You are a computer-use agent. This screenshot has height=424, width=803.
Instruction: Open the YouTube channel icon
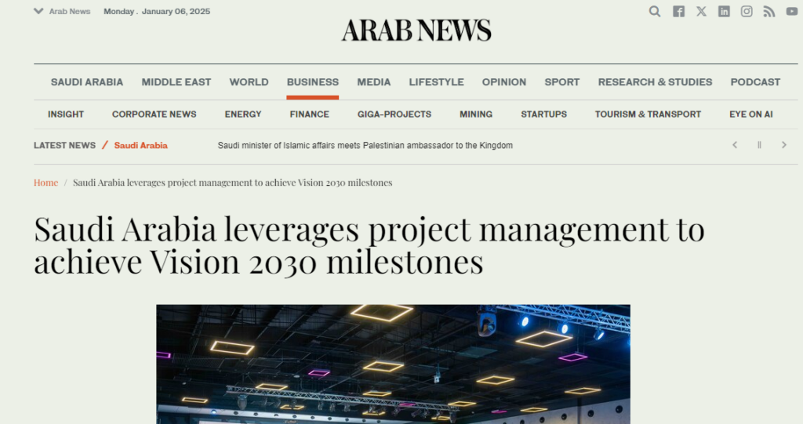pos(792,11)
